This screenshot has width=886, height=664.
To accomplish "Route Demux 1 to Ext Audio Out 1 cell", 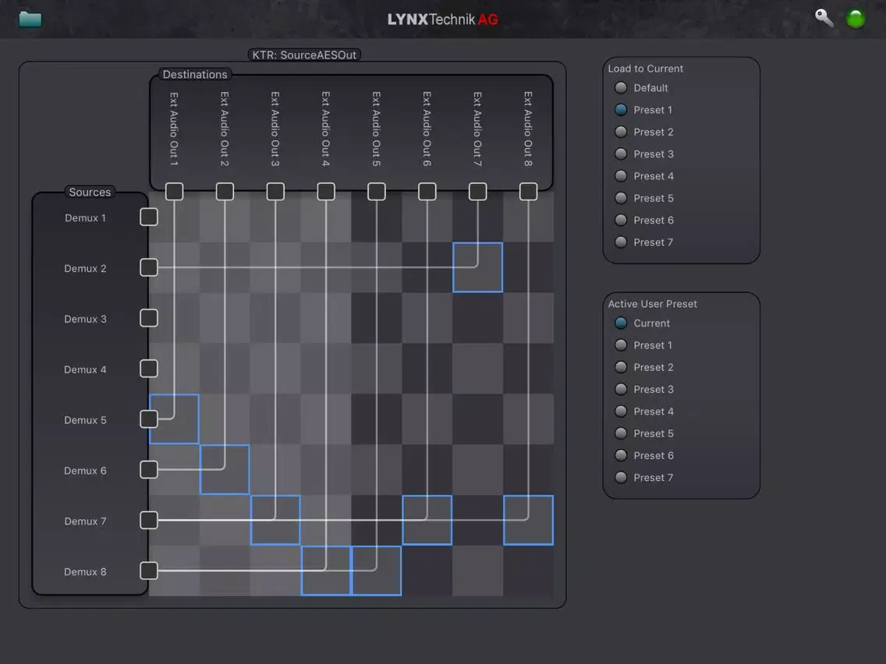I will coord(174,217).
